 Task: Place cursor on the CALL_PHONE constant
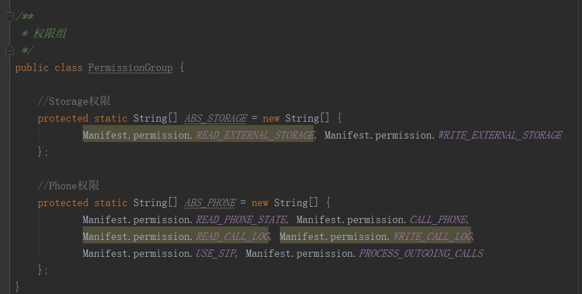click(438, 220)
